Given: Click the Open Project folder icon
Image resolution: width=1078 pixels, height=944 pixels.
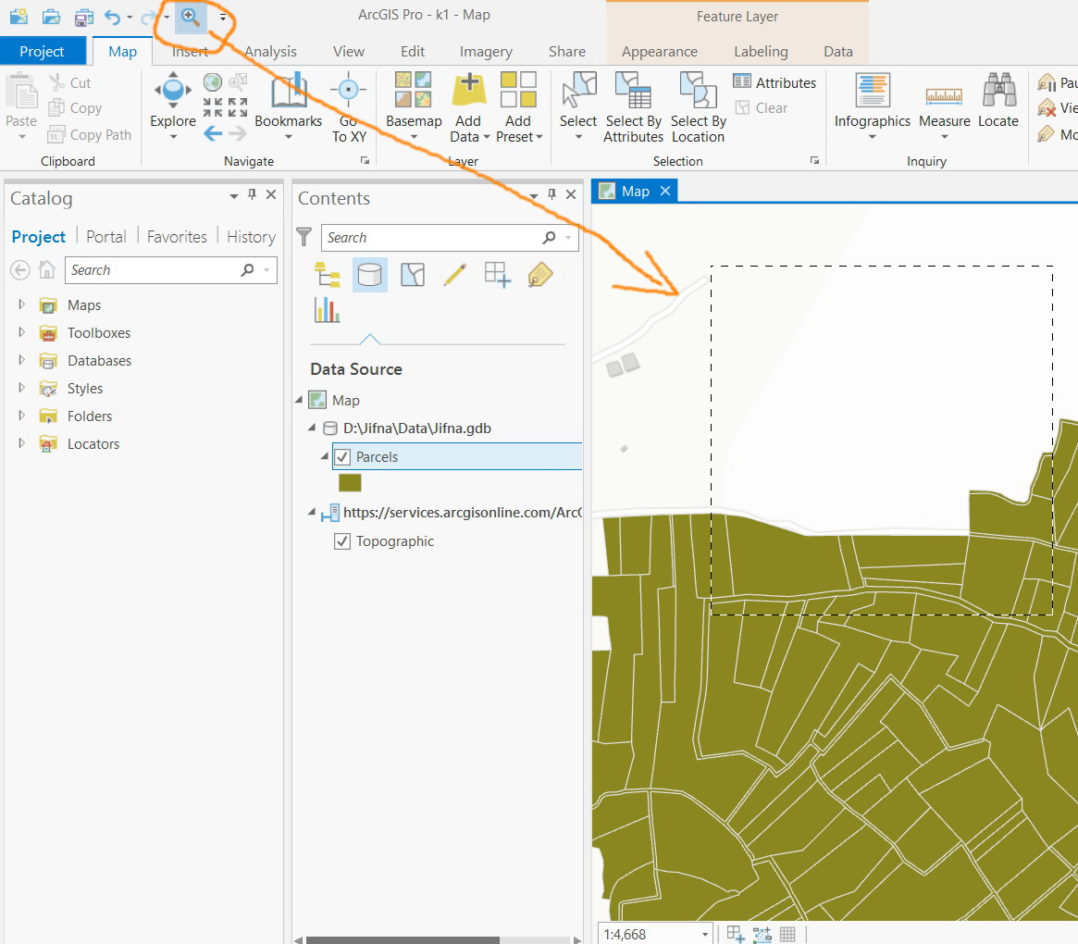Looking at the screenshot, I should point(51,17).
